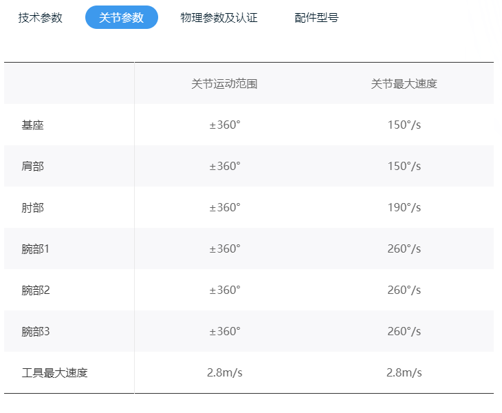
Task: Click the 基座 speed value 150°/s
Action: click(404, 125)
